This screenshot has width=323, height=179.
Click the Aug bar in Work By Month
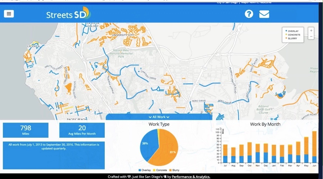[233, 155]
